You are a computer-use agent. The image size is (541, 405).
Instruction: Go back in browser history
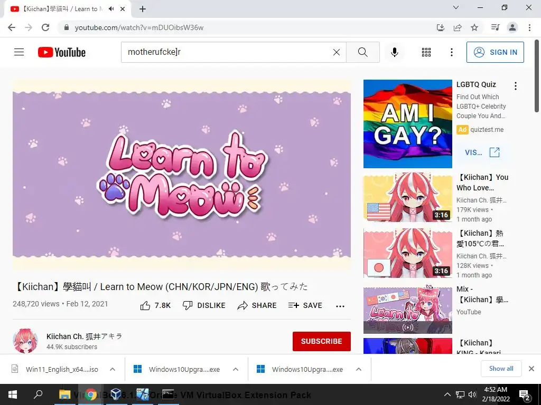pos(12,27)
